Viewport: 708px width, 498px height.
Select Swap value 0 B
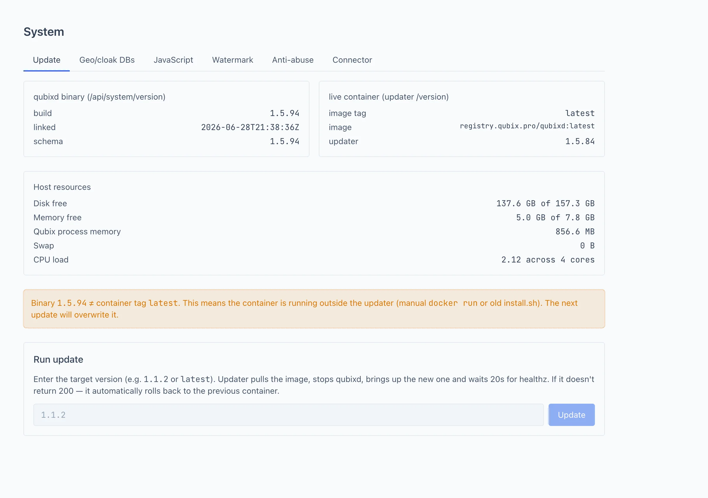(587, 245)
